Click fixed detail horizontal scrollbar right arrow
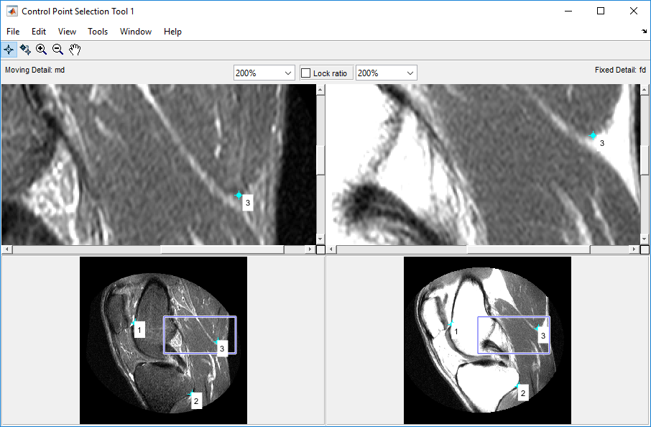 click(x=634, y=249)
